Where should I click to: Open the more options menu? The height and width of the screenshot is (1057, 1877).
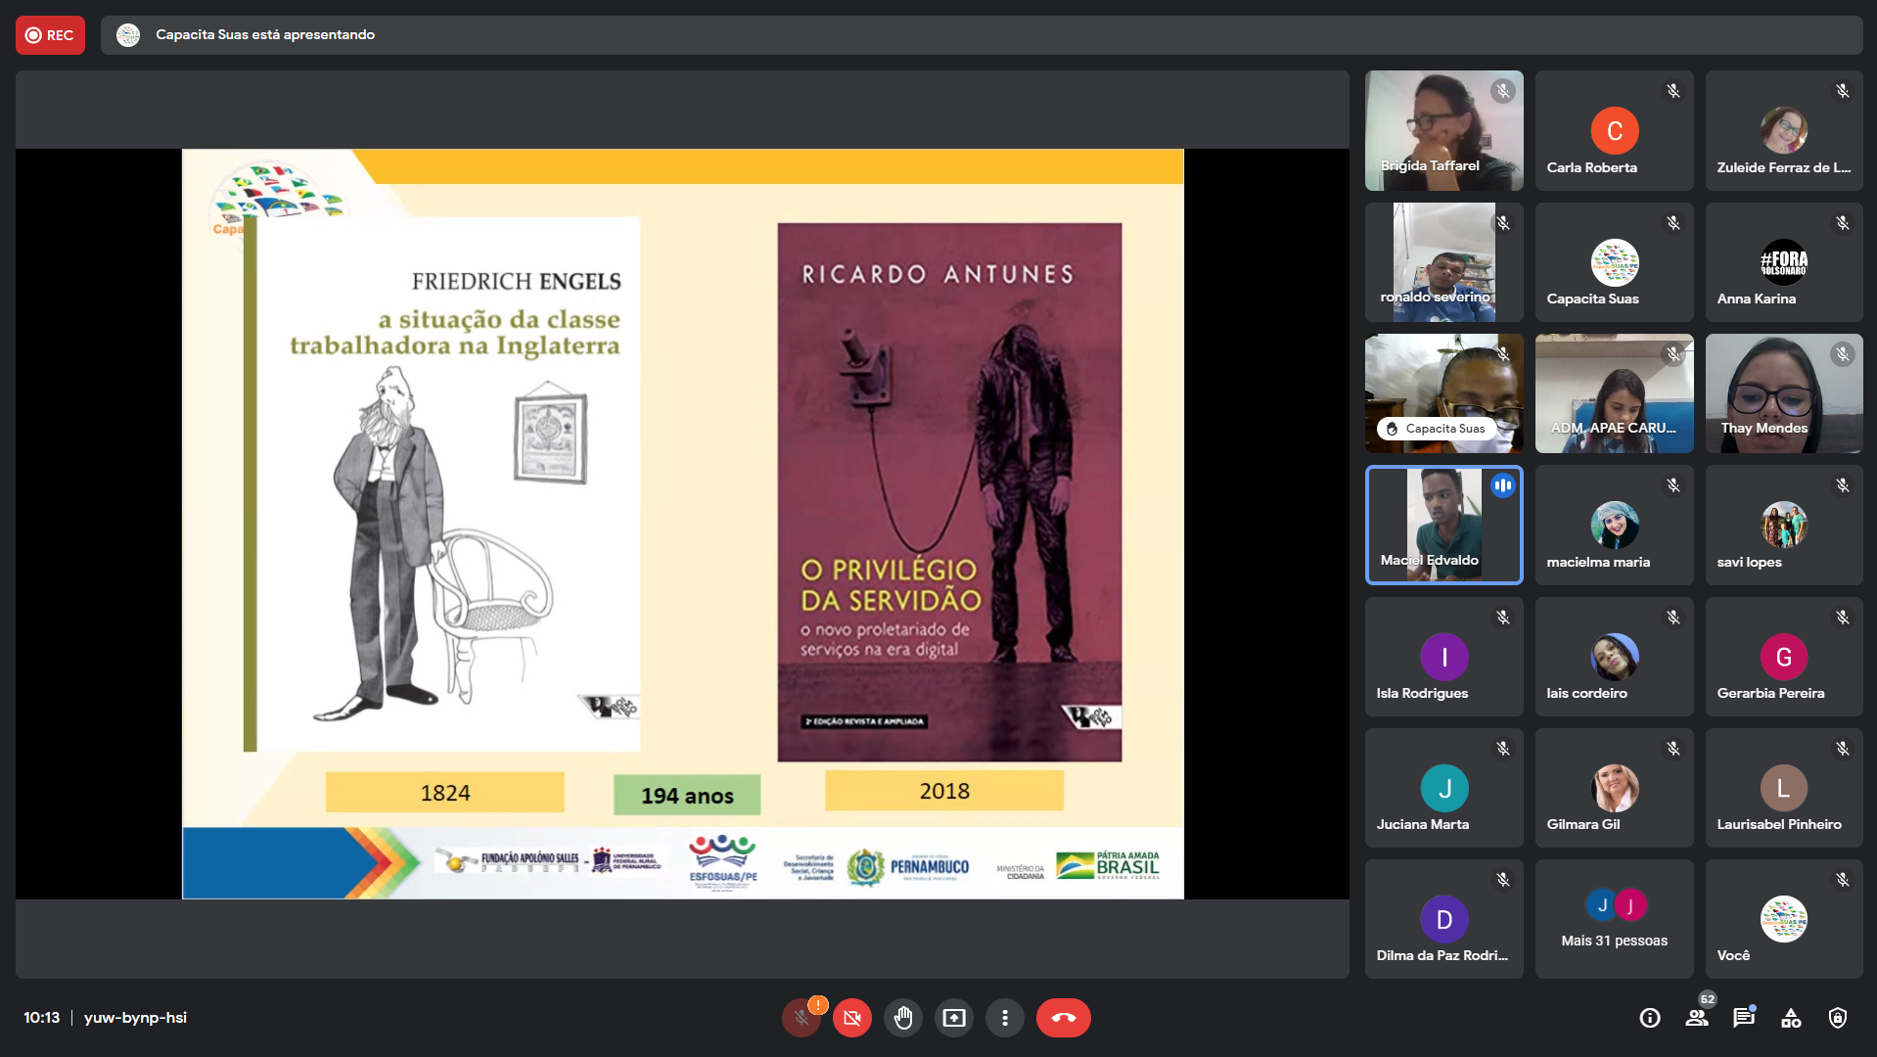click(x=1005, y=1018)
